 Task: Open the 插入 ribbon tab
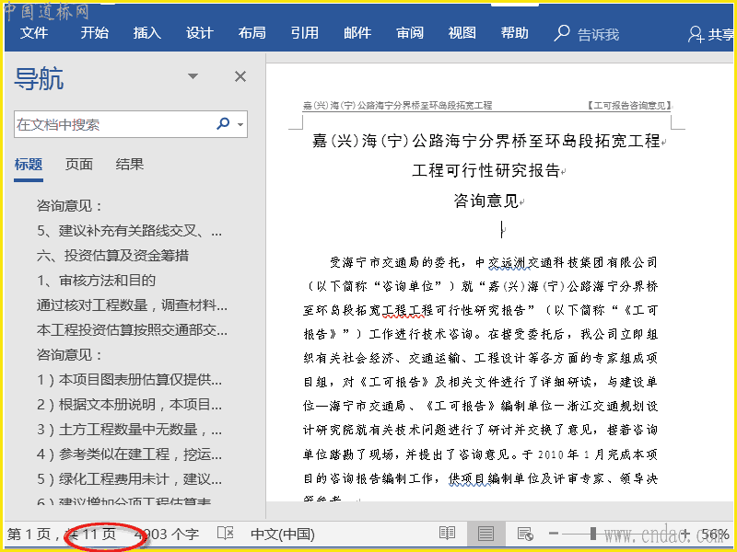(146, 33)
